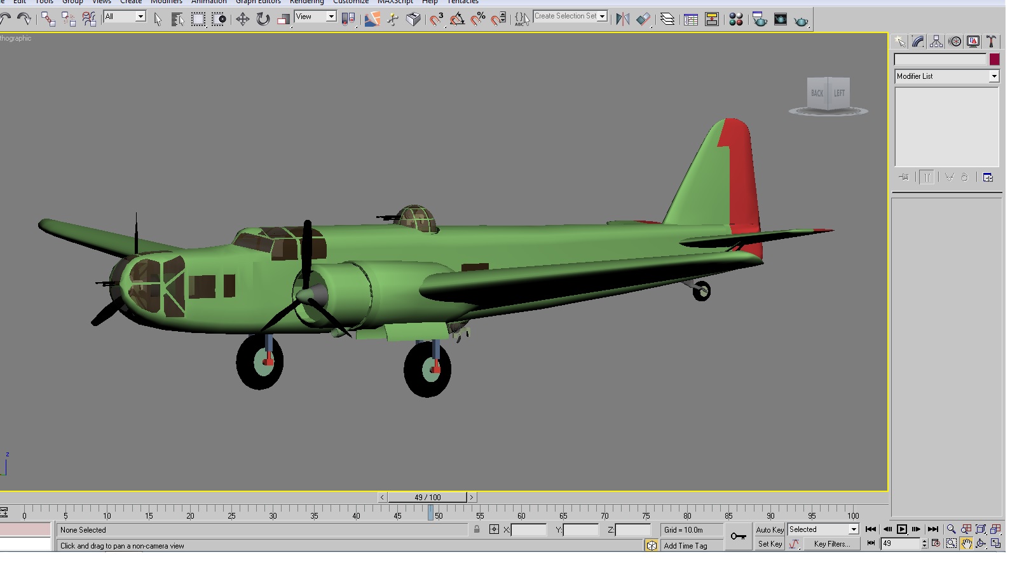
Task: Select the Rotate tool
Action: coord(263,19)
